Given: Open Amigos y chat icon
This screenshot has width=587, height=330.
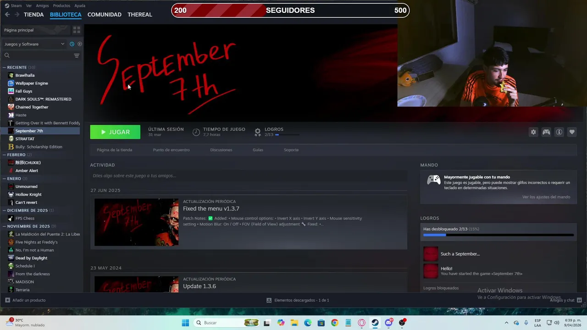Looking at the screenshot, I should point(579,300).
